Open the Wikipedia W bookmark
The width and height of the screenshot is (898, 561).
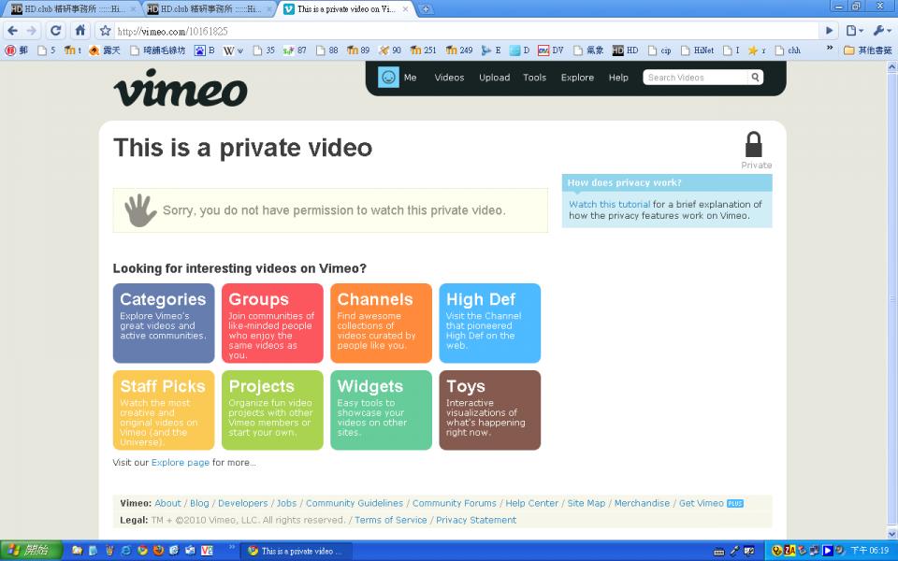[234, 50]
